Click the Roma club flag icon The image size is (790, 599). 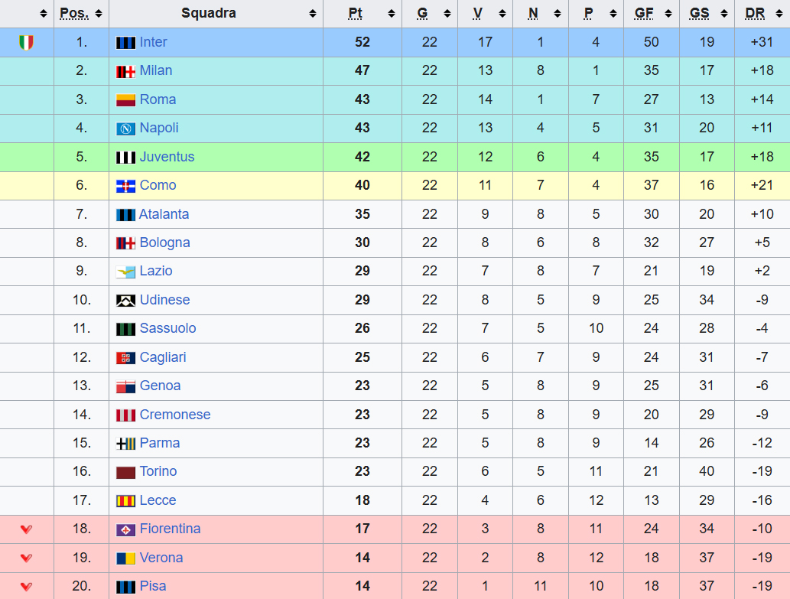125,100
